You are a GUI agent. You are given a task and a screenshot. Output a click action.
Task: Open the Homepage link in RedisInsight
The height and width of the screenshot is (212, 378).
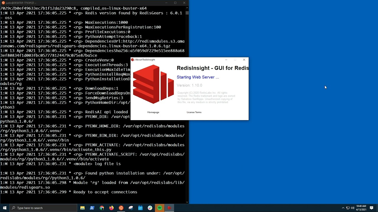(x=153, y=112)
